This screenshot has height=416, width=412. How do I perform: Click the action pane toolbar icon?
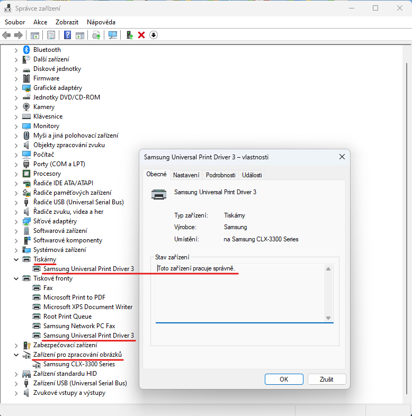[80, 35]
